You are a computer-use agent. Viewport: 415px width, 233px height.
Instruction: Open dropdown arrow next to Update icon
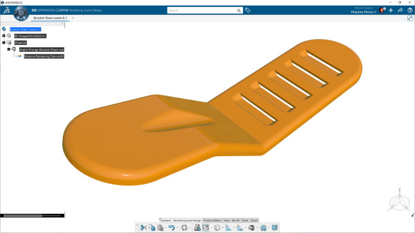190,228
